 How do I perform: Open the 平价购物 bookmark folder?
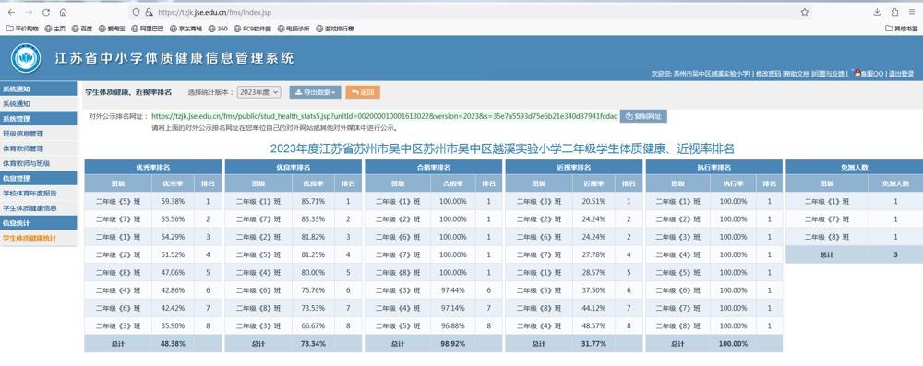[22, 28]
